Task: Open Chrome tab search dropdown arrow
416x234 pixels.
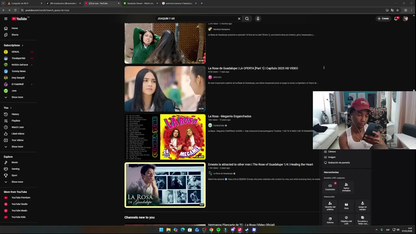Action: pos(4,3)
